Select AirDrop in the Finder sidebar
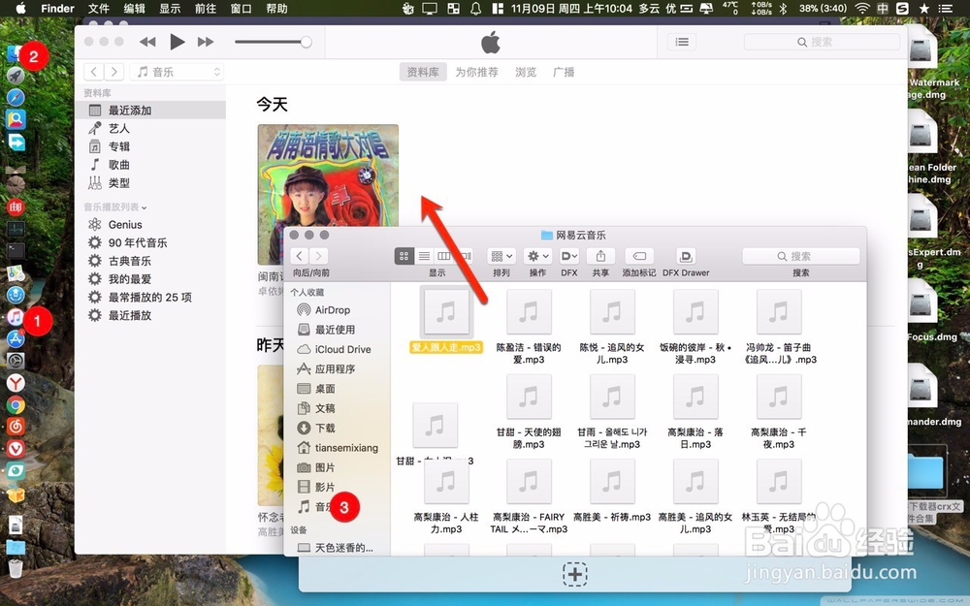This screenshot has height=606, width=970. pyautogui.click(x=330, y=309)
